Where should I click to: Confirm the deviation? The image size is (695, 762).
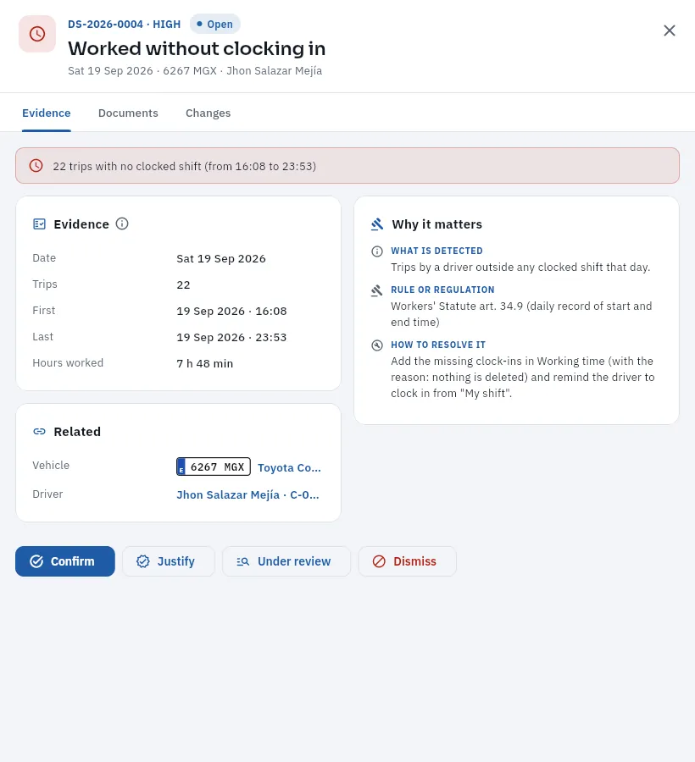[65, 561]
